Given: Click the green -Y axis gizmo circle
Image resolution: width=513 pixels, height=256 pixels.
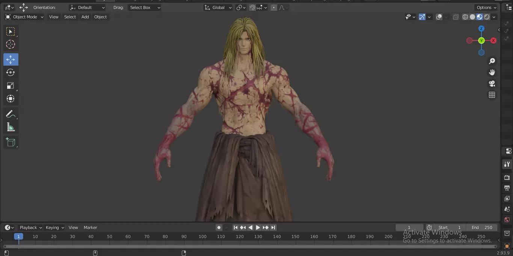Looking at the screenshot, I should tap(481, 40).
